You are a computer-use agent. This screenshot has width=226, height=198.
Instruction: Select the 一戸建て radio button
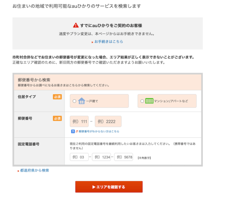pyautogui.click(x=74, y=101)
